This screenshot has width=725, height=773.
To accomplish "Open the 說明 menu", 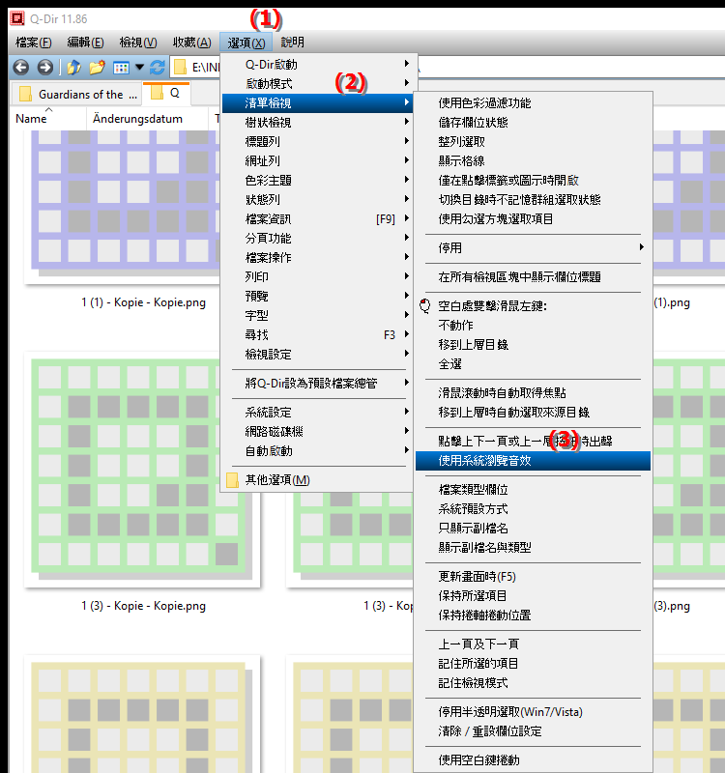I will point(293,43).
